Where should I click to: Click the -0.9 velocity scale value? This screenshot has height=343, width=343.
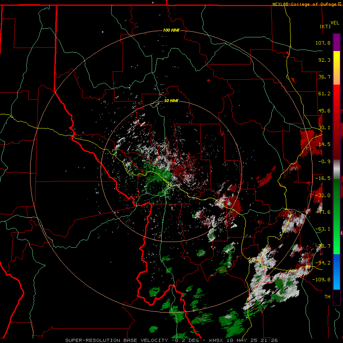pos(324,162)
